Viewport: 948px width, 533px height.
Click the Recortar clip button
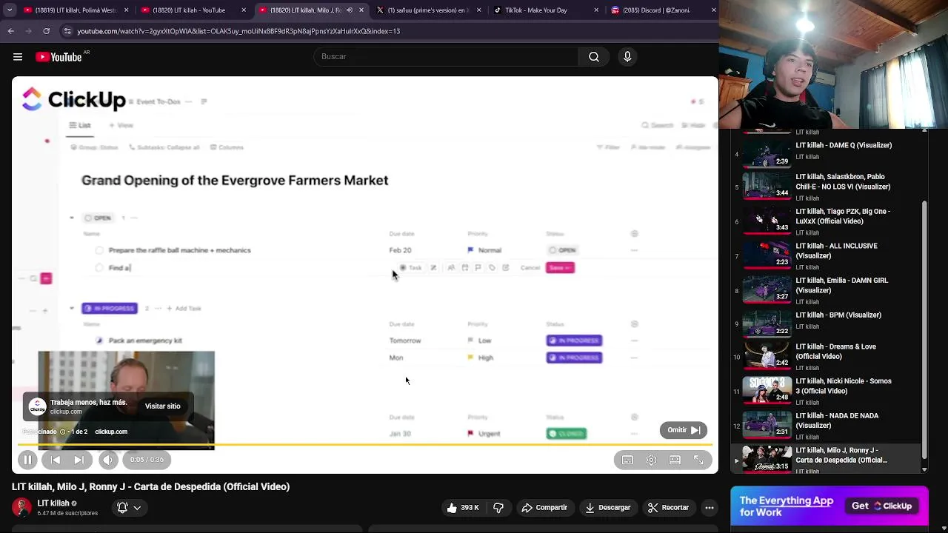[x=668, y=508]
